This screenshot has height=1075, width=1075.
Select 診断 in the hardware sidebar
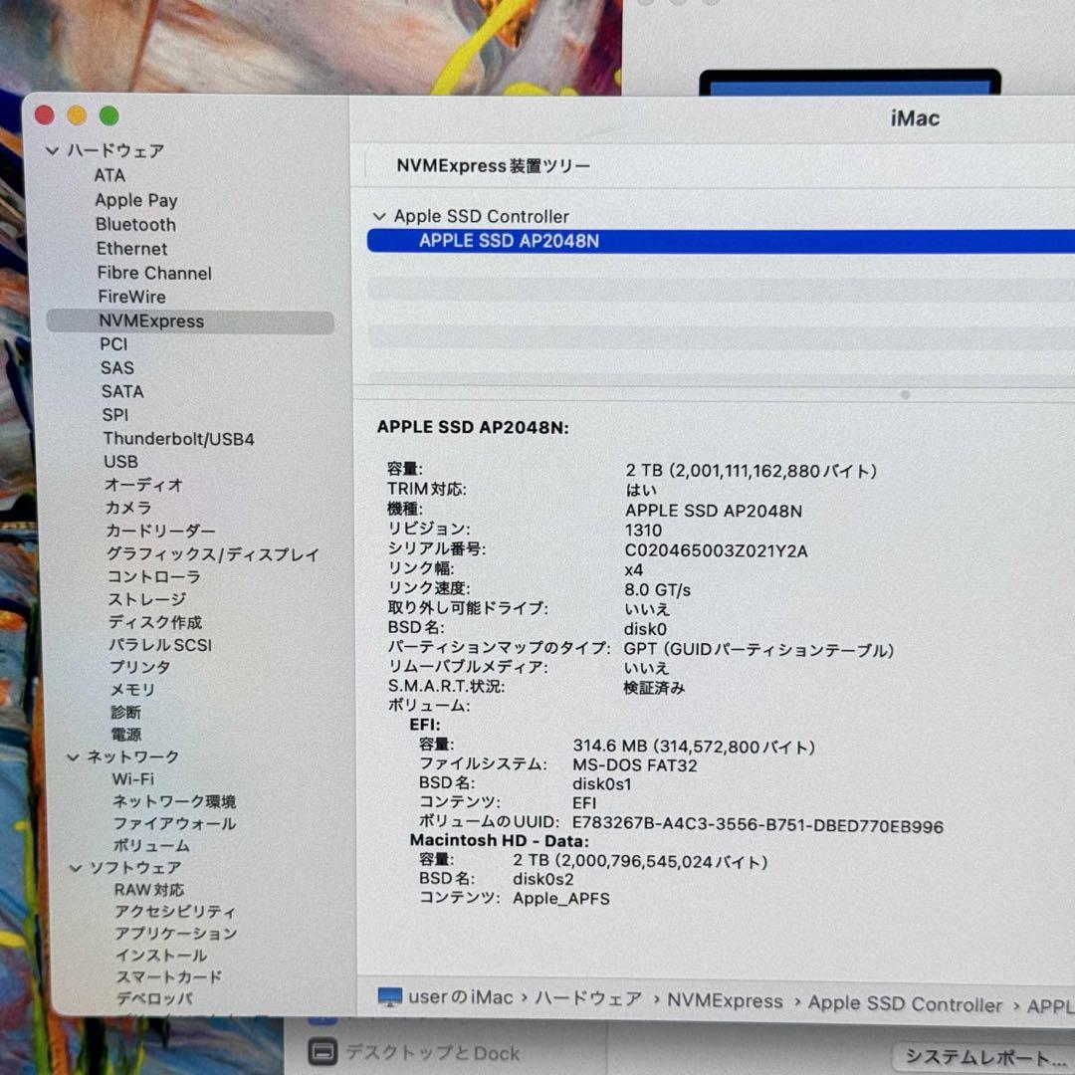(125, 712)
